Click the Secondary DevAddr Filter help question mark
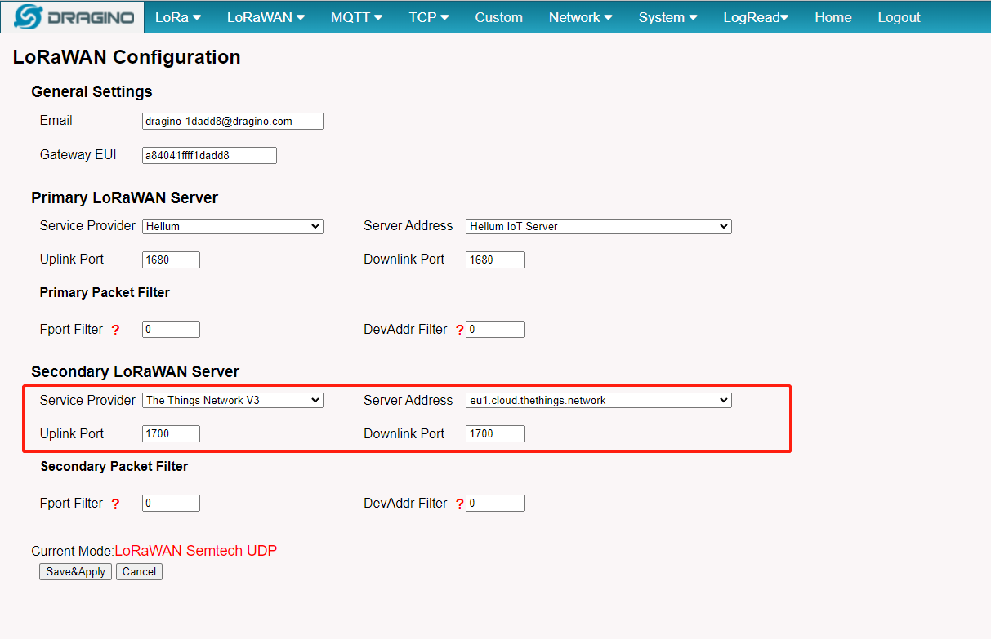The width and height of the screenshot is (991, 639). (x=460, y=504)
